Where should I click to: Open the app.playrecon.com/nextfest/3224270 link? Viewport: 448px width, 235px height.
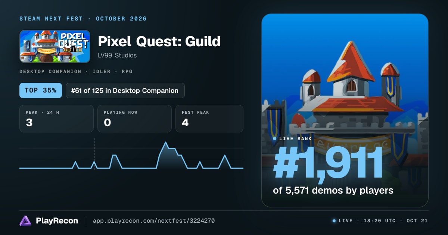coord(153,221)
